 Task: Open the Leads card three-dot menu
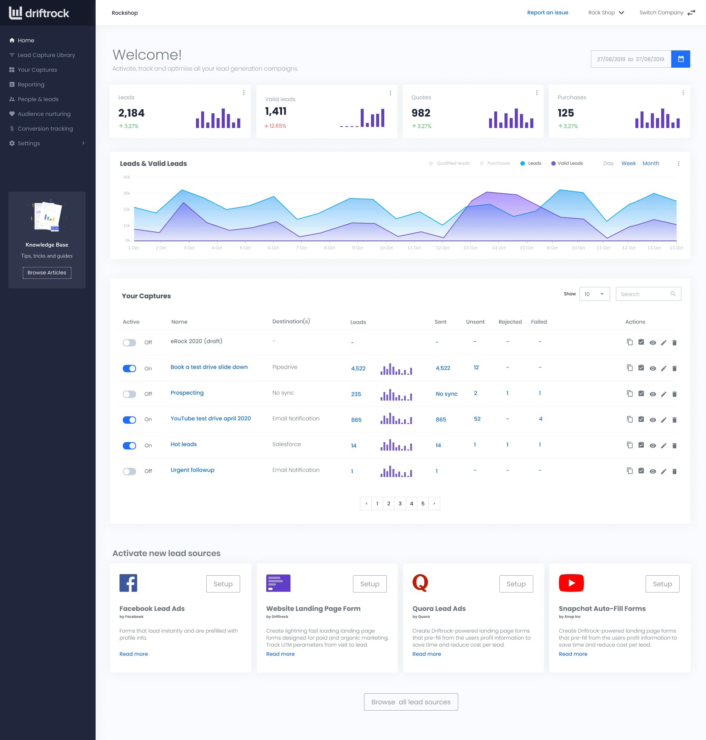tap(243, 93)
